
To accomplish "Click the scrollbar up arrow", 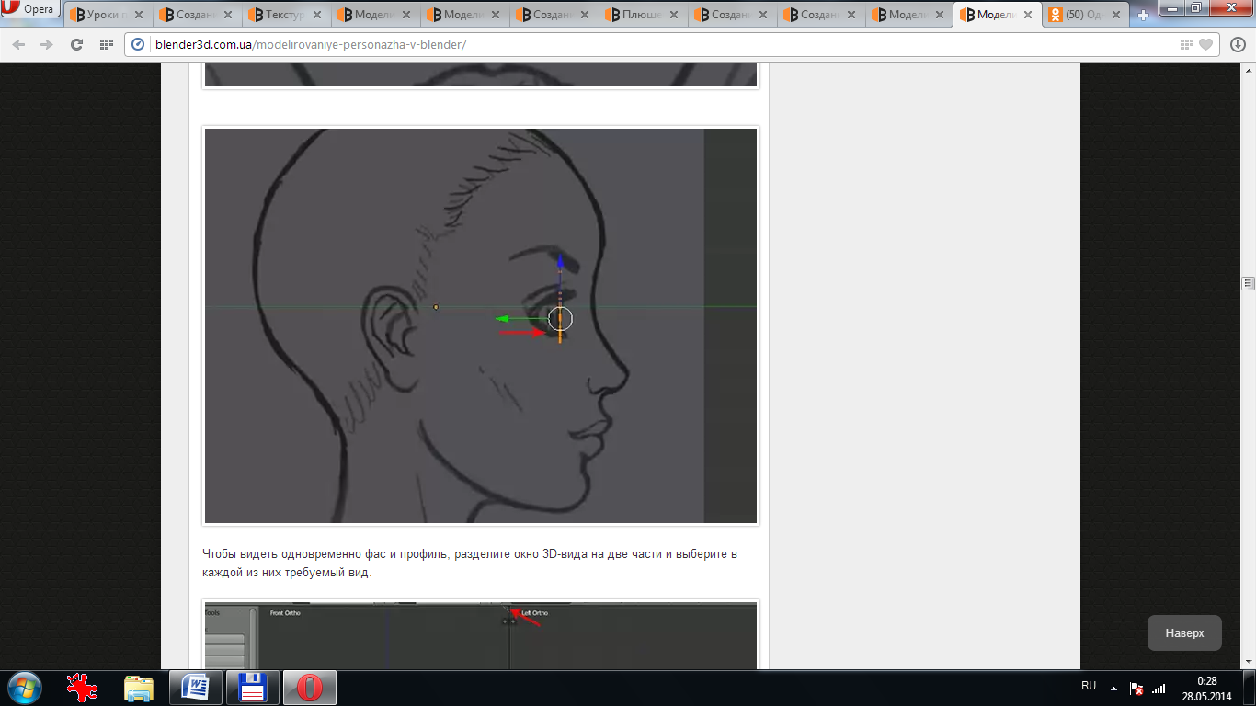I will [1248, 70].
